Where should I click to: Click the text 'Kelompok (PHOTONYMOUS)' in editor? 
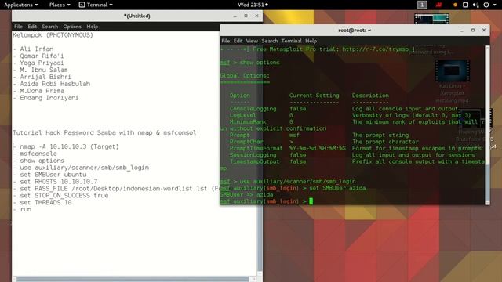pyautogui.click(x=53, y=35)
